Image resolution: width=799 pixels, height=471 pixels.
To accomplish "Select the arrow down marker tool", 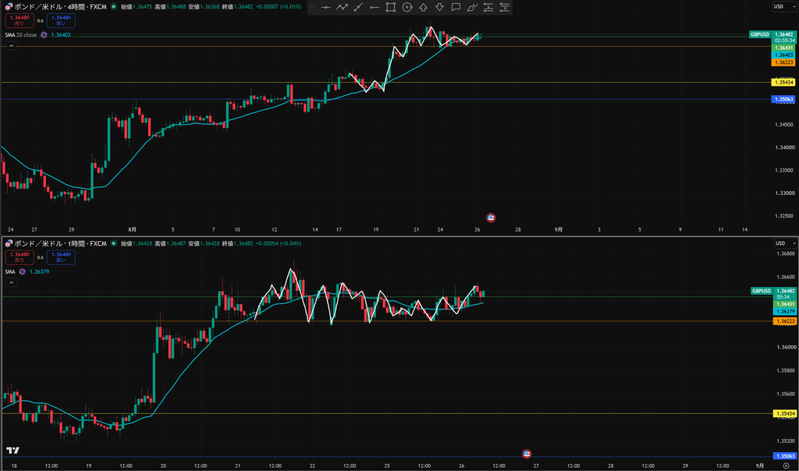I will (x=440, y=7).
